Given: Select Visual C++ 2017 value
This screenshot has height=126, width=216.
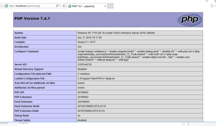Looking at the screenshot, I should coord(86,42).
